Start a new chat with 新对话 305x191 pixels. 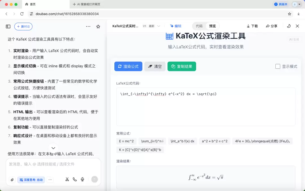pyautogui.click(x=23, y=27)
